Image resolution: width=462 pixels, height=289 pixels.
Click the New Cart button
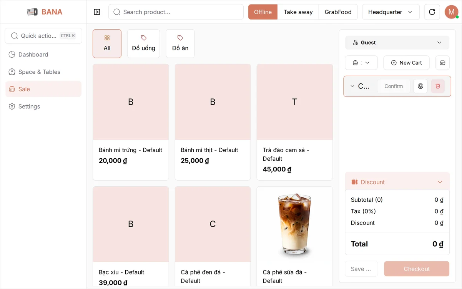tap(406, 63)
